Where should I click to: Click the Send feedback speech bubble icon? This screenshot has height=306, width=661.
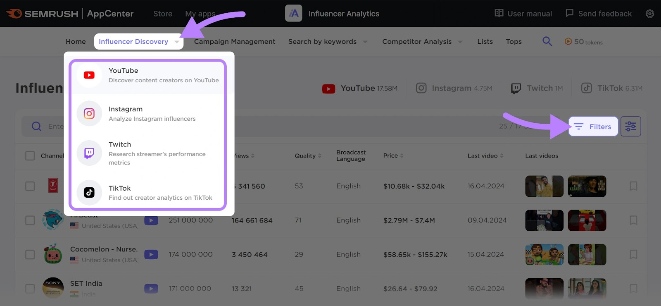[x=569, y=13]
